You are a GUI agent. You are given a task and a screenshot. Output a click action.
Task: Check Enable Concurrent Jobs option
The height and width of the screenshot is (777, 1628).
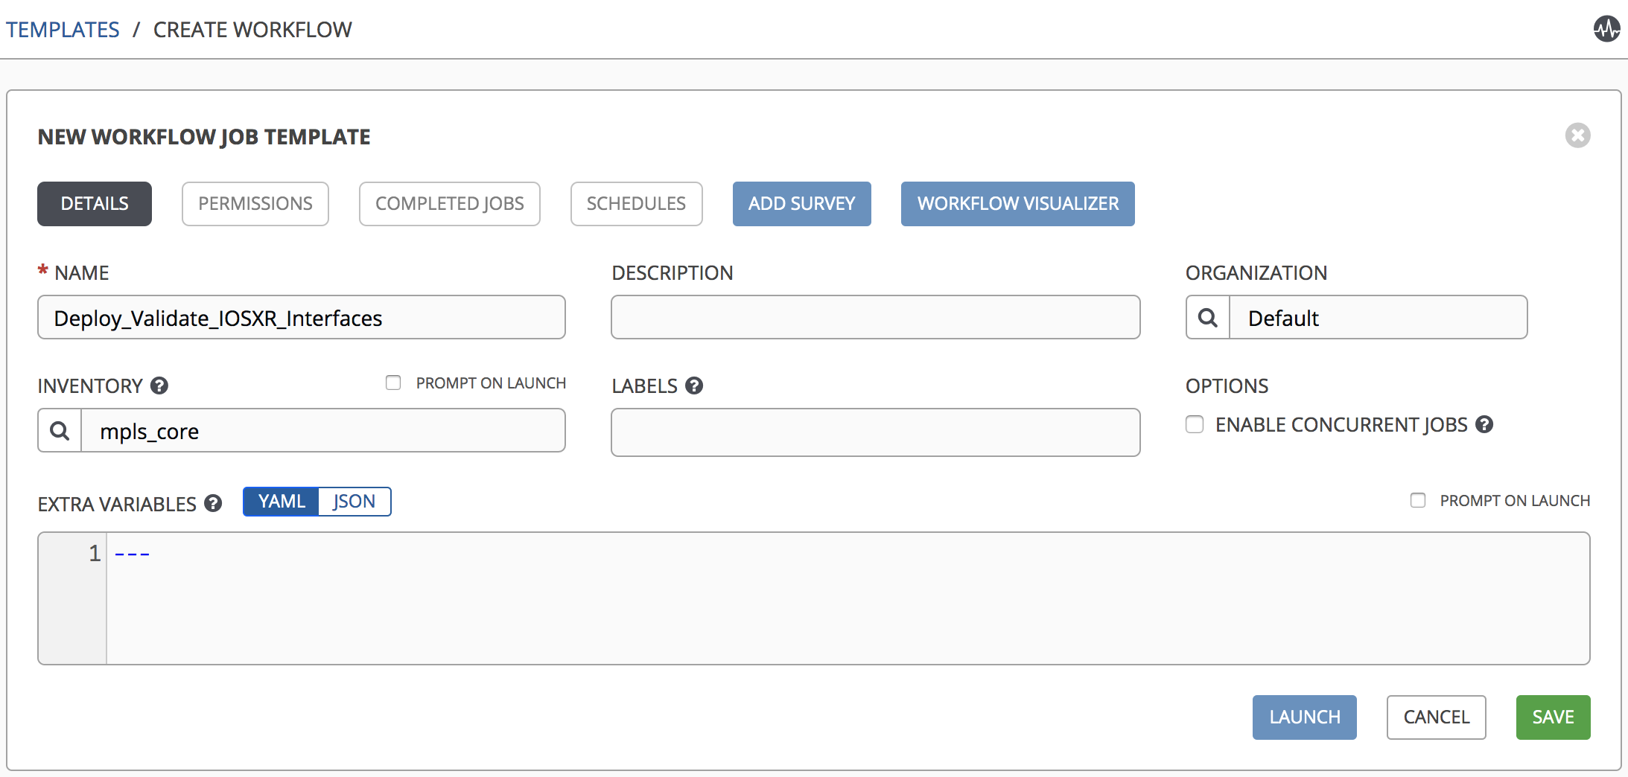click(x=1195, y=424)
